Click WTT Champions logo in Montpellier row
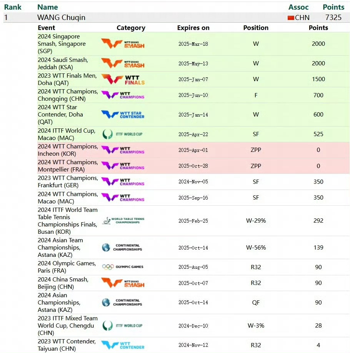Screen dimensions: 350x353 pos(123,166)
